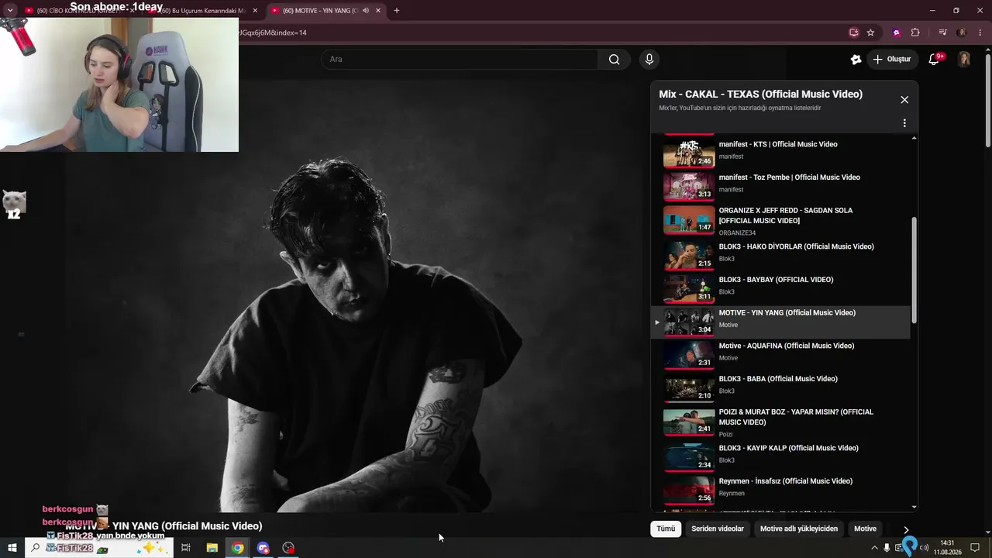The height and width of the screenshot is (558, 992).
Task: Open a new browser tab
Action: tap(397, 11)
